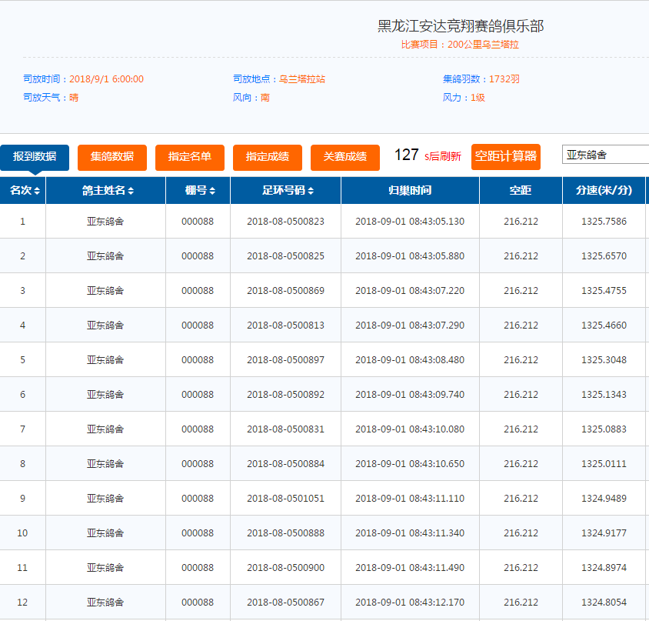
Task: Select ring number 2018-08-0500869
Action: [285, 291]
